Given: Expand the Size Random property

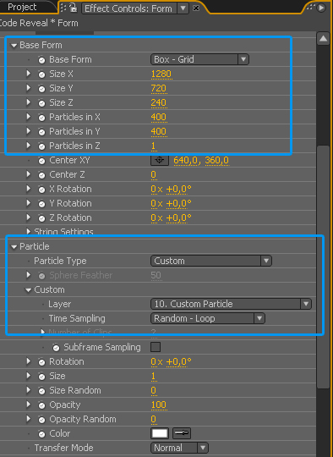Looking at the screenshot, I should 28,390.
